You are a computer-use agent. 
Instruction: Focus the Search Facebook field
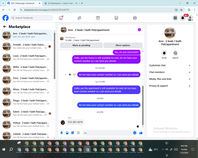(x=32, y=18)
